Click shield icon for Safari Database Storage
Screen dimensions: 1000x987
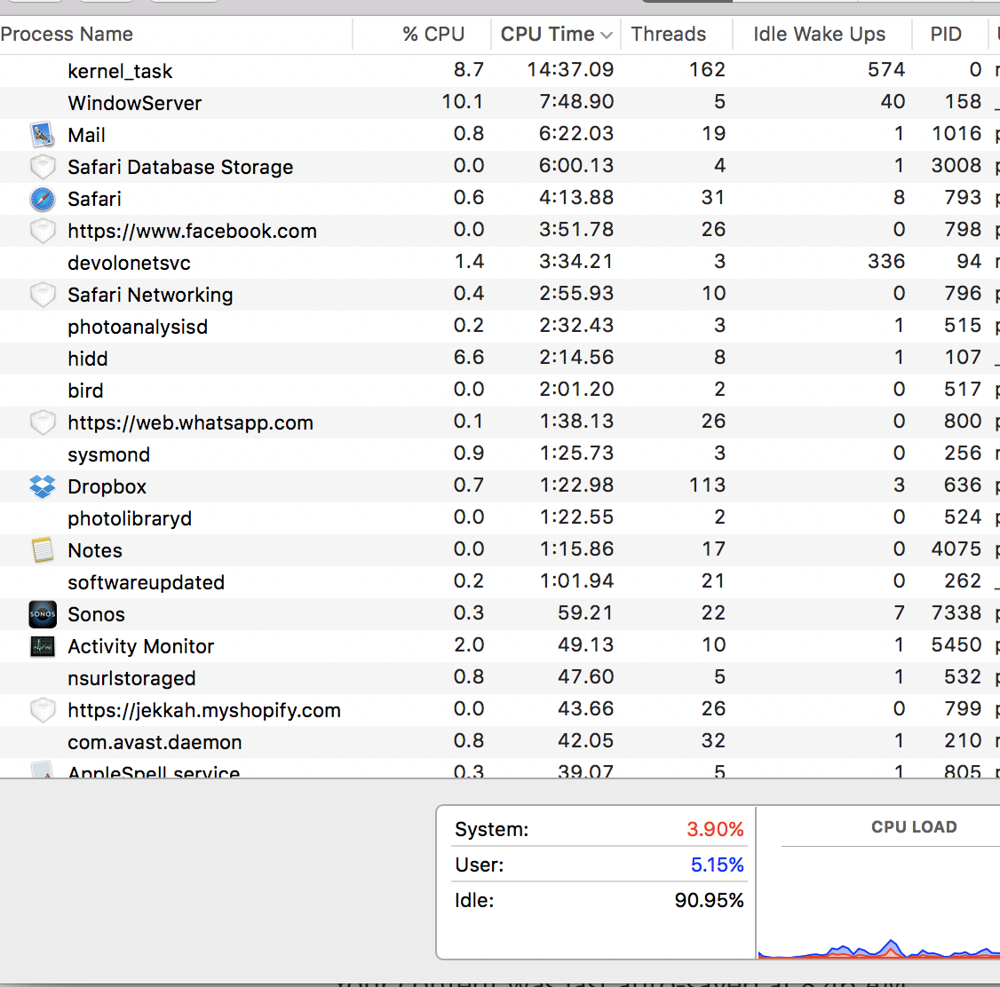click(x=42, y=167)
